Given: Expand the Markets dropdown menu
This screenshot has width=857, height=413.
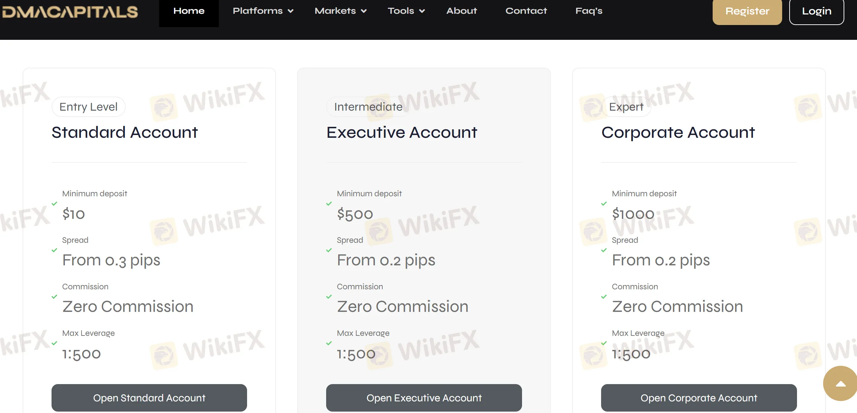Looking at the screenshot, I should [341, 11].
